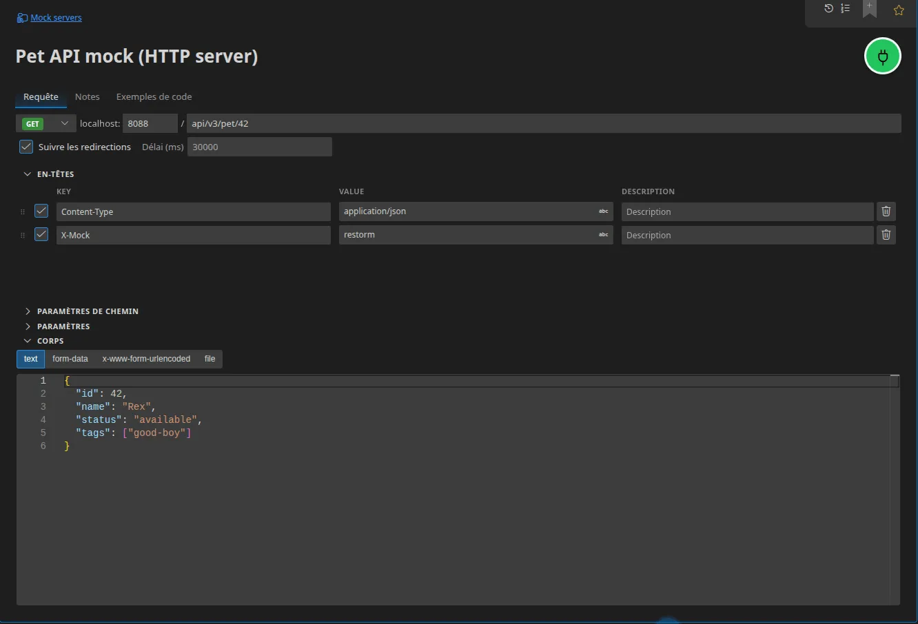Follow the Mock servers link
The image size is (918, 624).
coord(56,18)
